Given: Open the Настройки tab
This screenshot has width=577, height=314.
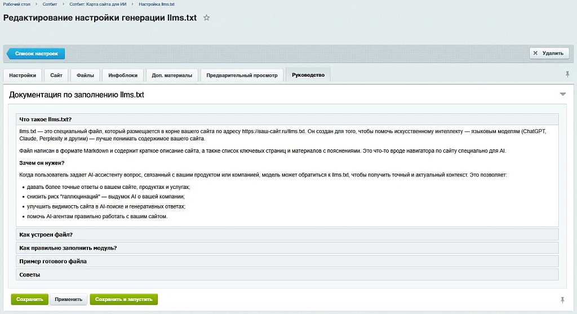Looking at the screenshot, I should (23, 75).
